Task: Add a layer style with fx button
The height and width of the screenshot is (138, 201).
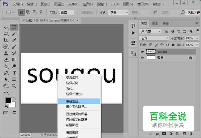Action: (x=157, y=134)
